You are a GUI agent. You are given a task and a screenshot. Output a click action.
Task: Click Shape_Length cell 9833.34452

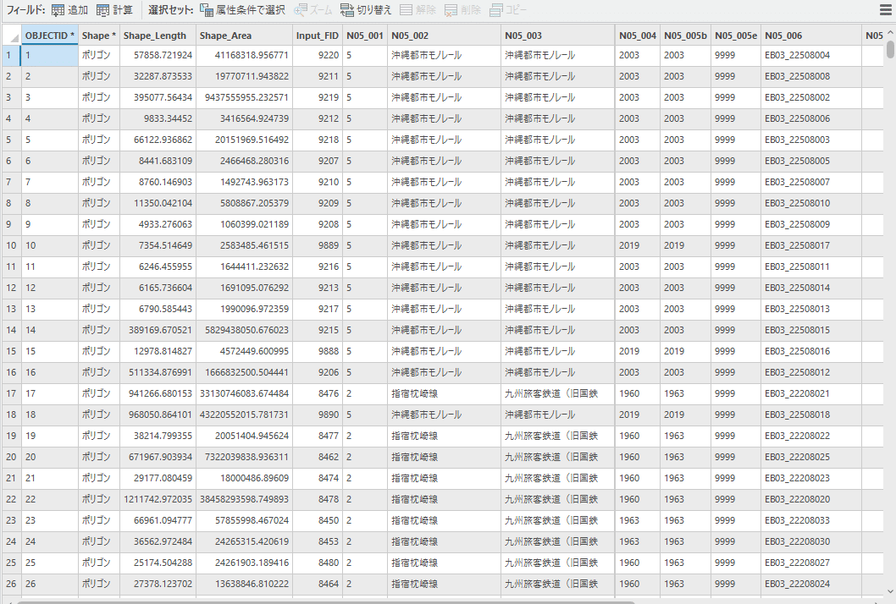(158, 118)
